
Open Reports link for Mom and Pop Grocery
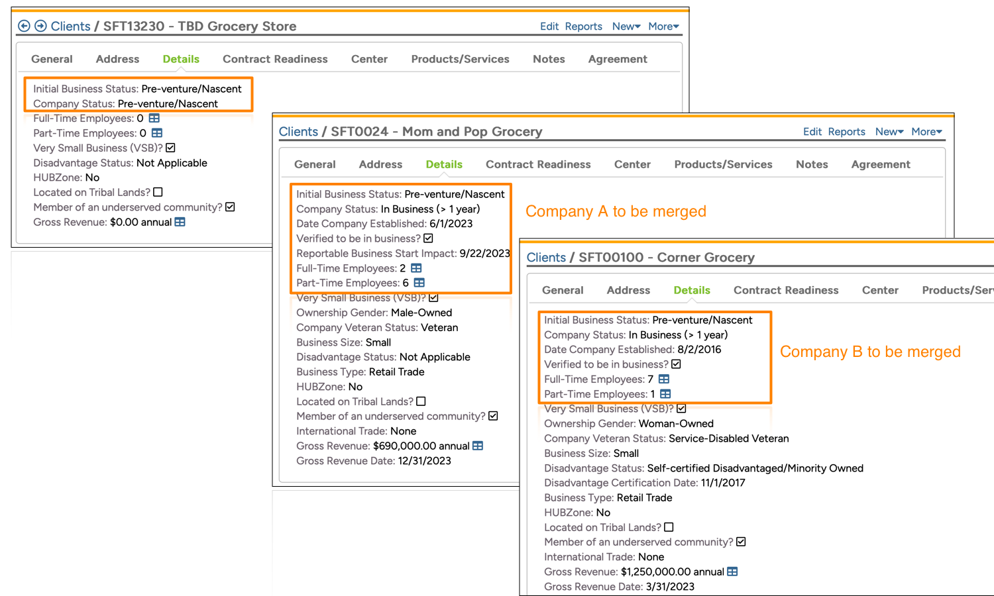[x=846, y=132]
